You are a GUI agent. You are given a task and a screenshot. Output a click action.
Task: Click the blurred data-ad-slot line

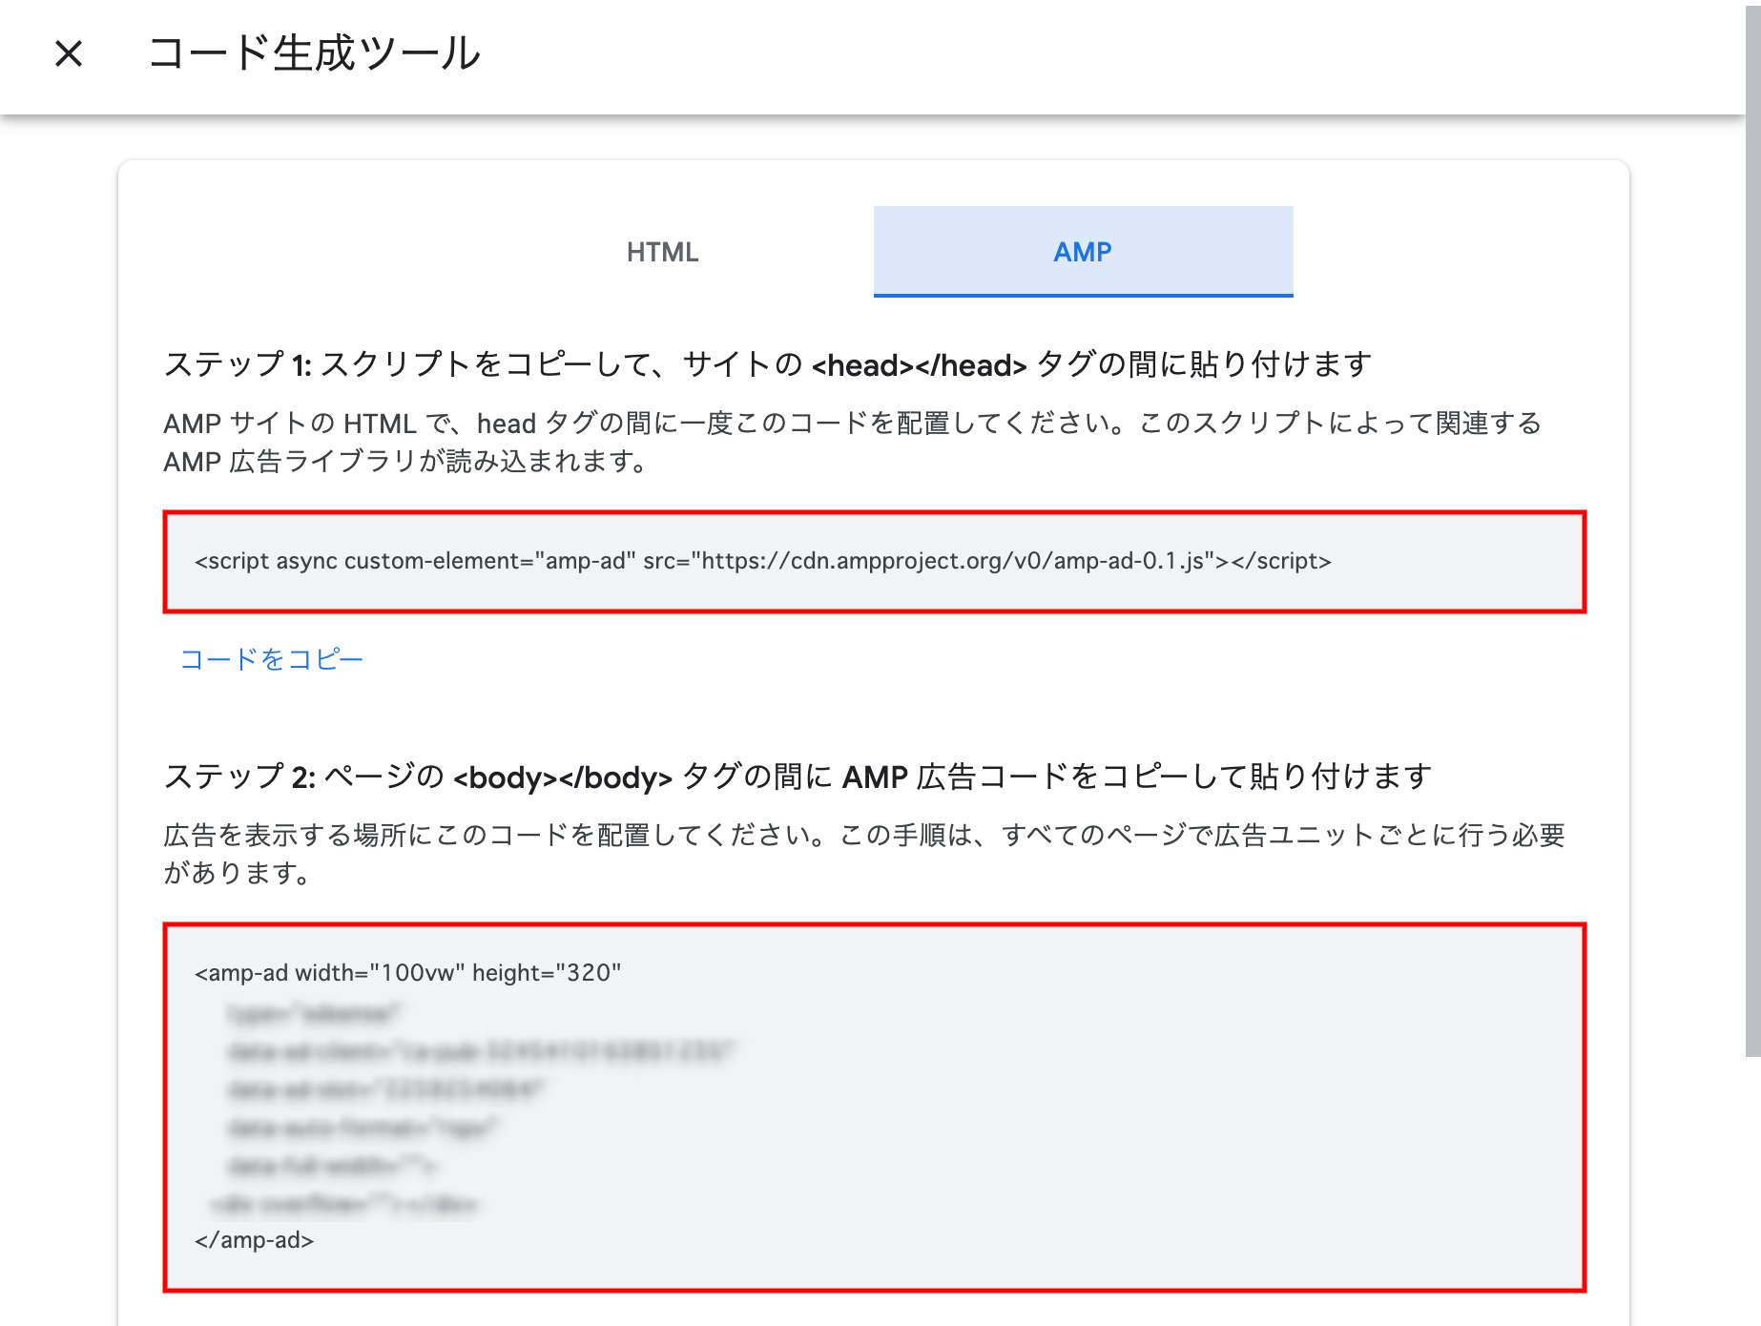pyautogui.click(x=386, y=1089)
